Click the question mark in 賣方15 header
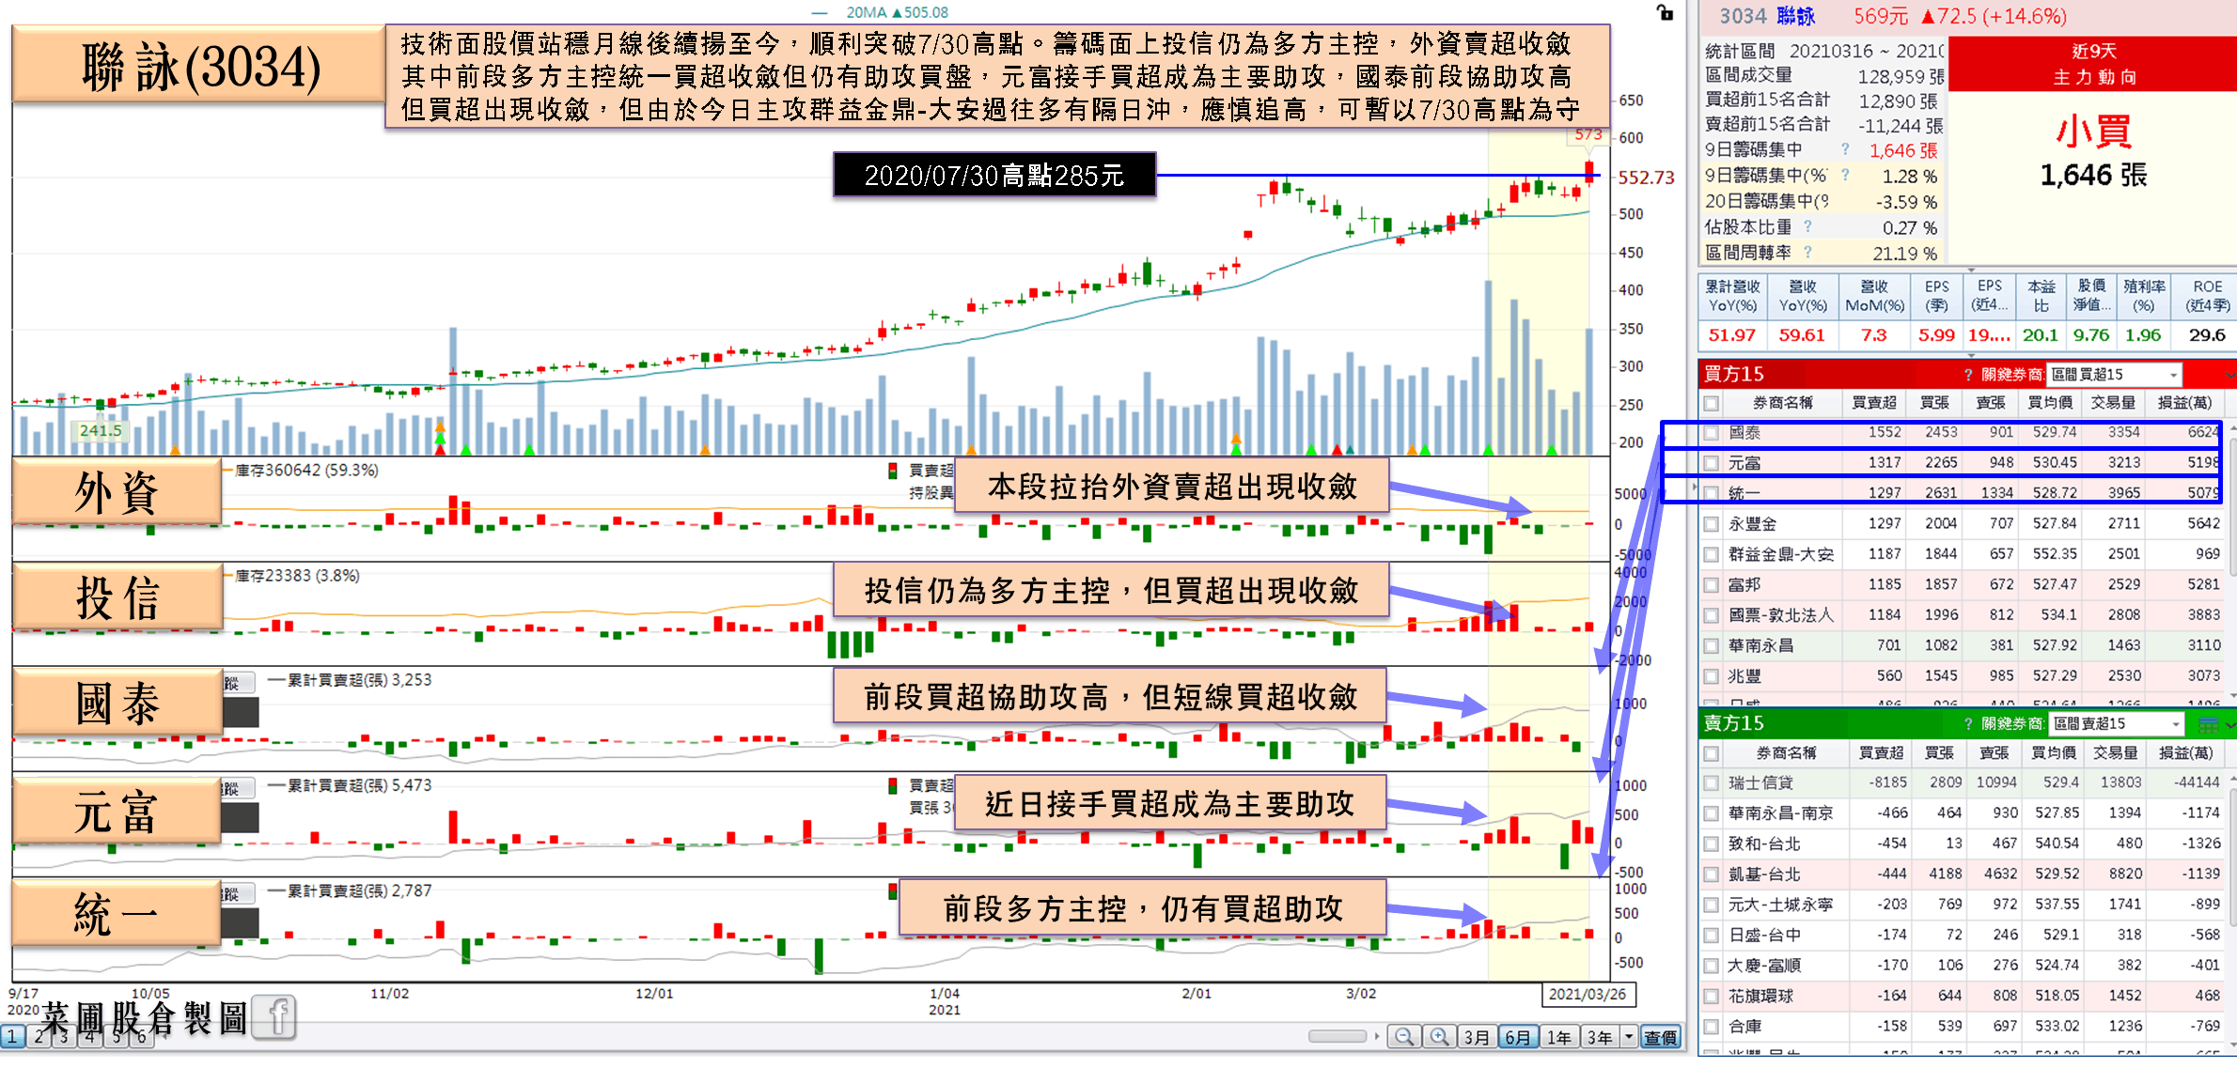This screenshot has width=2237, height=1068. click(x=1968, y=724)
